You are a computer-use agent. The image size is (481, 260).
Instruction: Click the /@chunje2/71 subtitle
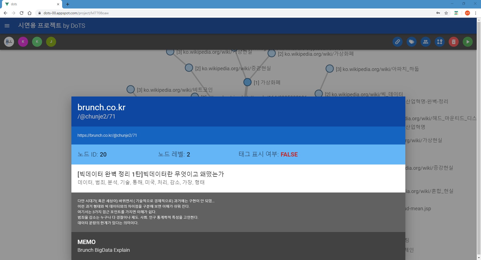click(x=96, y=116)
